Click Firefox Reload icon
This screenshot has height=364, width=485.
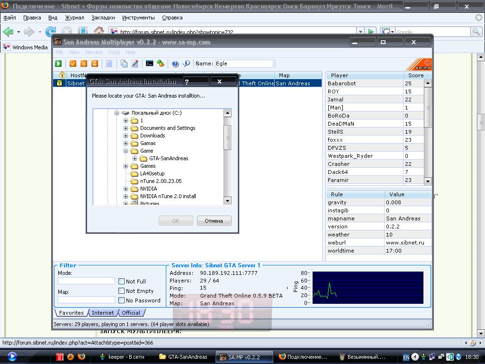[50, 31]
